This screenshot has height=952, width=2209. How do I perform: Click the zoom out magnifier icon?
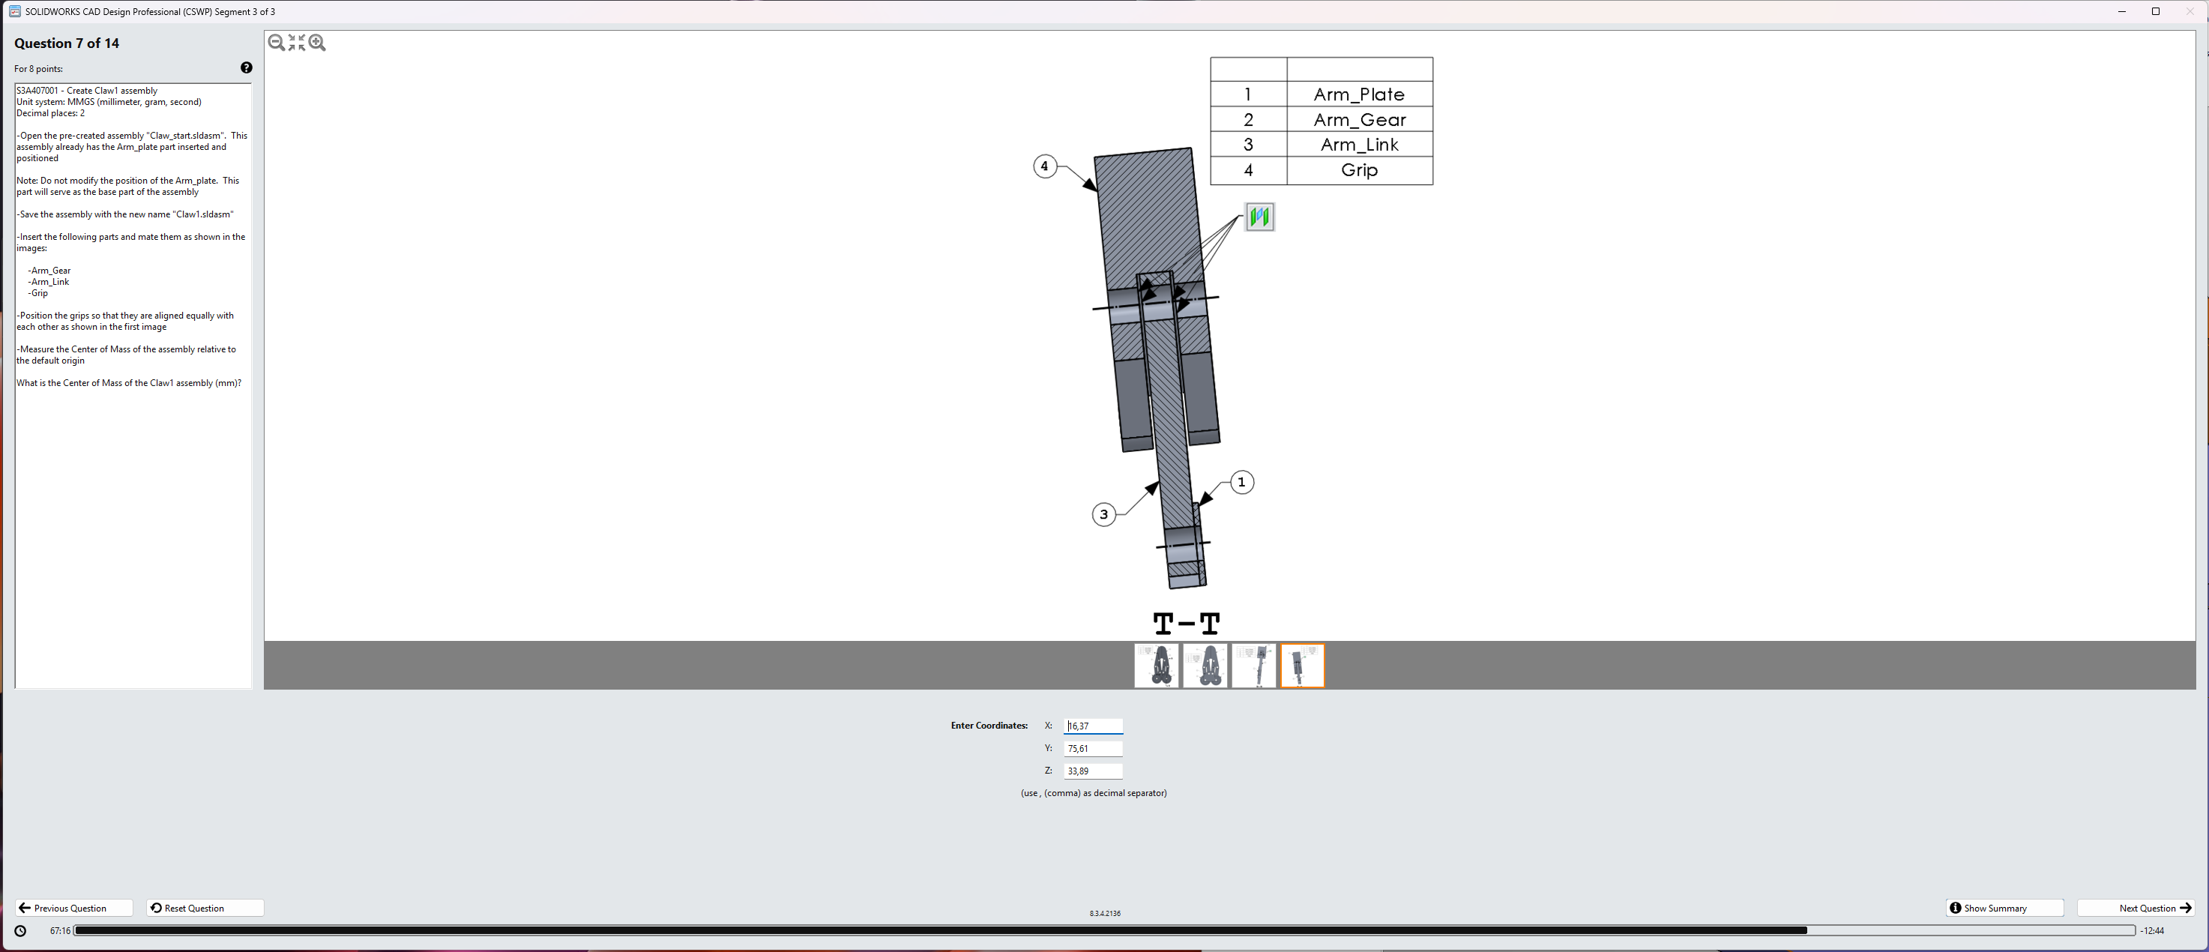276,43
